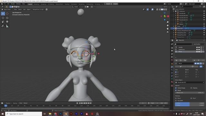Screen dimensions: 206x116
Task: Open the Playback dropdown in timeline
Action: click(x=9, y=103)
